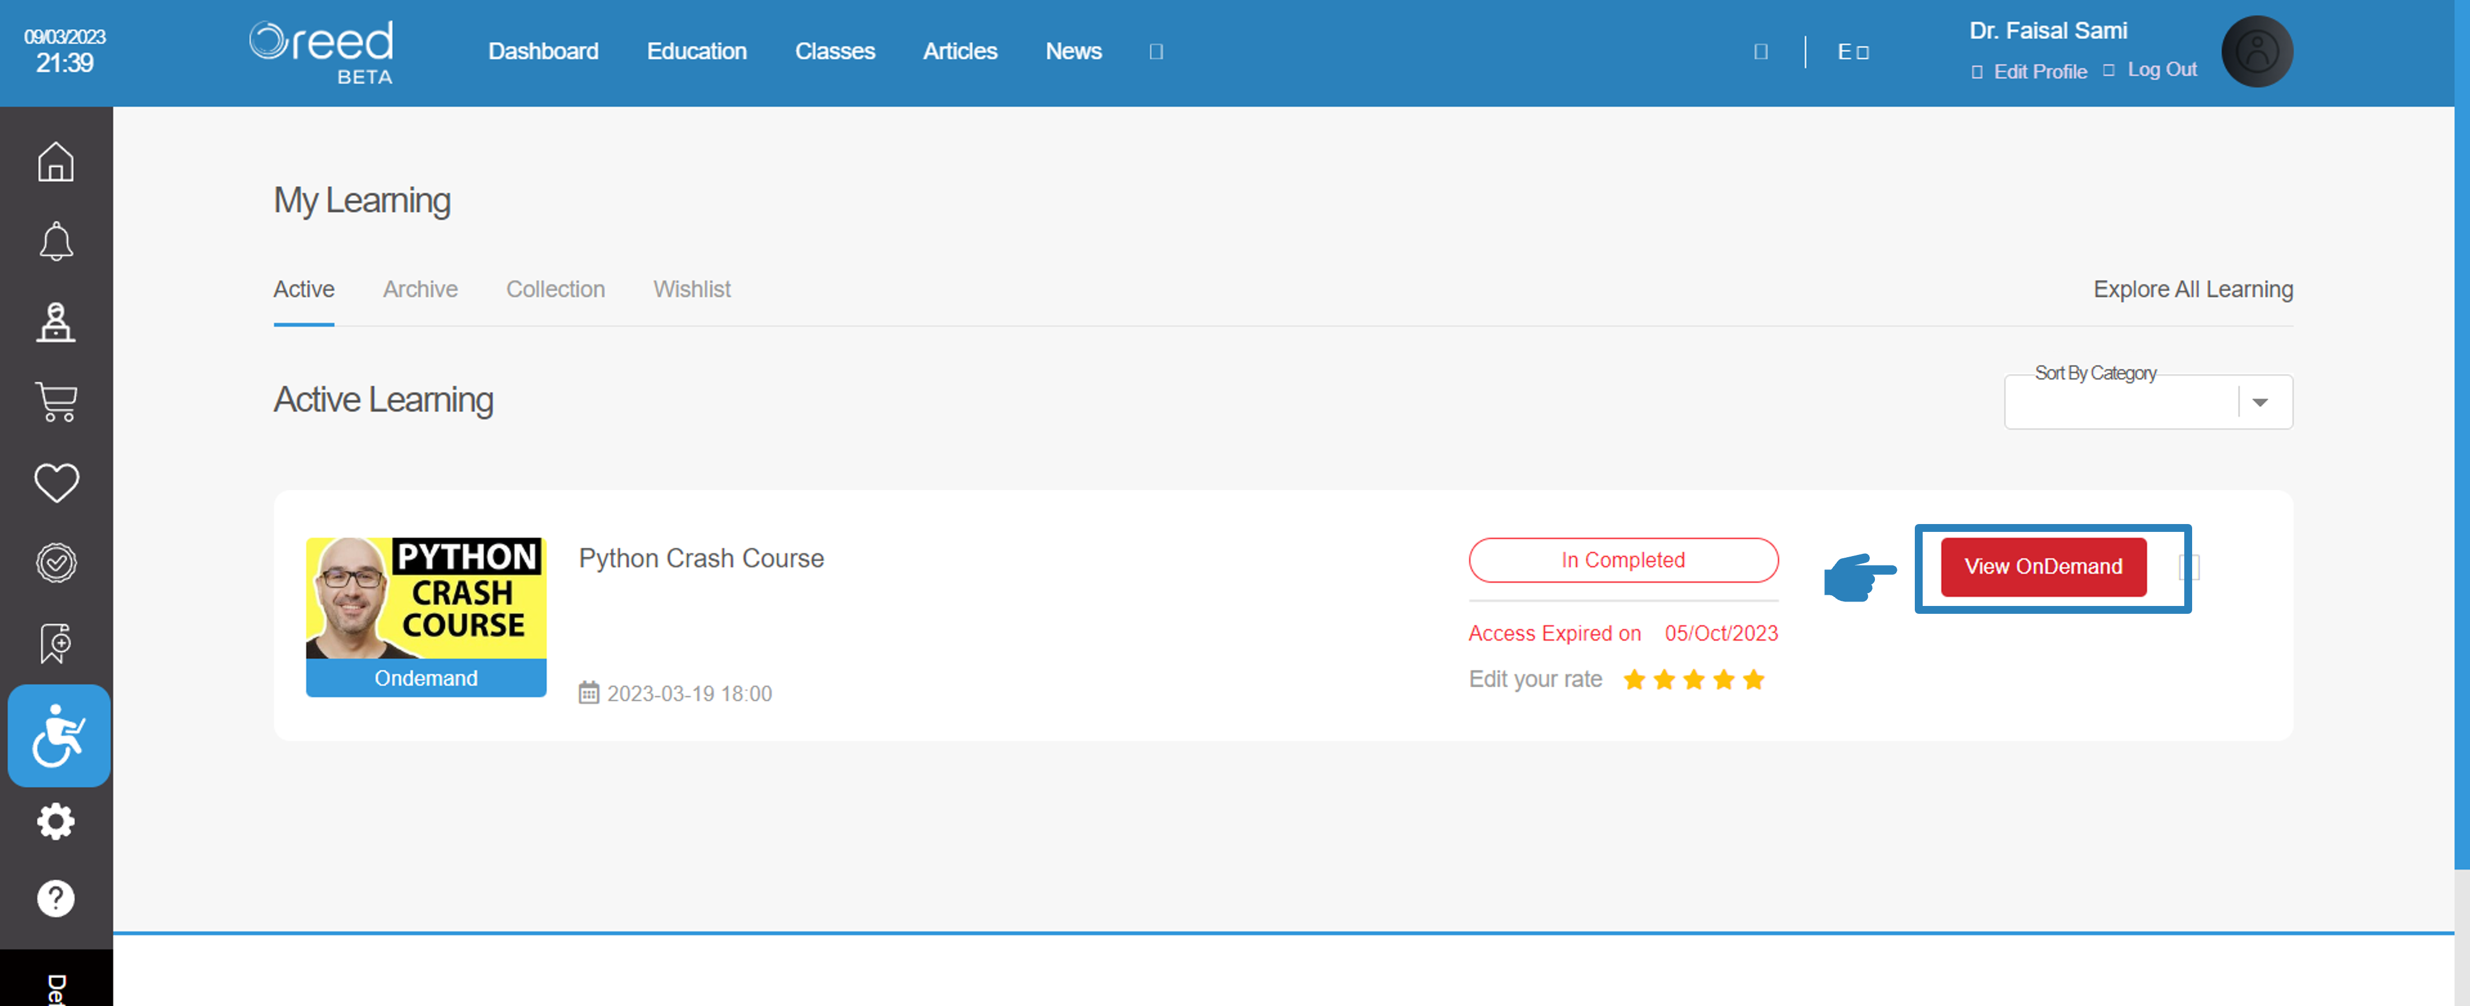This screenshot has width=2470, height=1006.
Task: Click the user avatar in header
Action: point(2257,52)
